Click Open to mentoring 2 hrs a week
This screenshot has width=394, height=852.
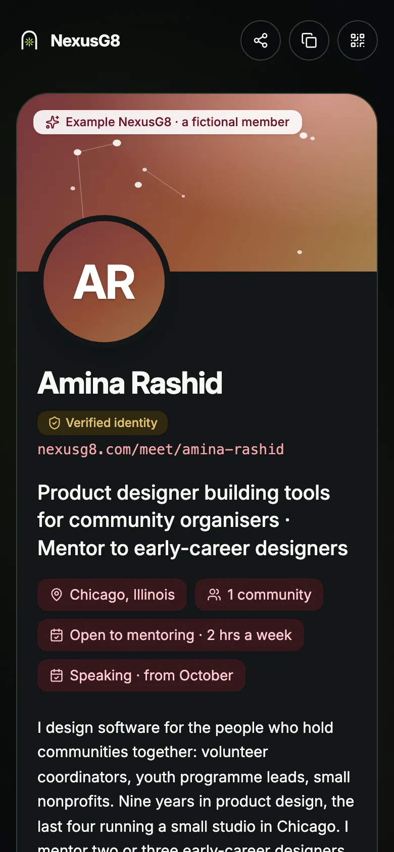(x=171, y=635)
